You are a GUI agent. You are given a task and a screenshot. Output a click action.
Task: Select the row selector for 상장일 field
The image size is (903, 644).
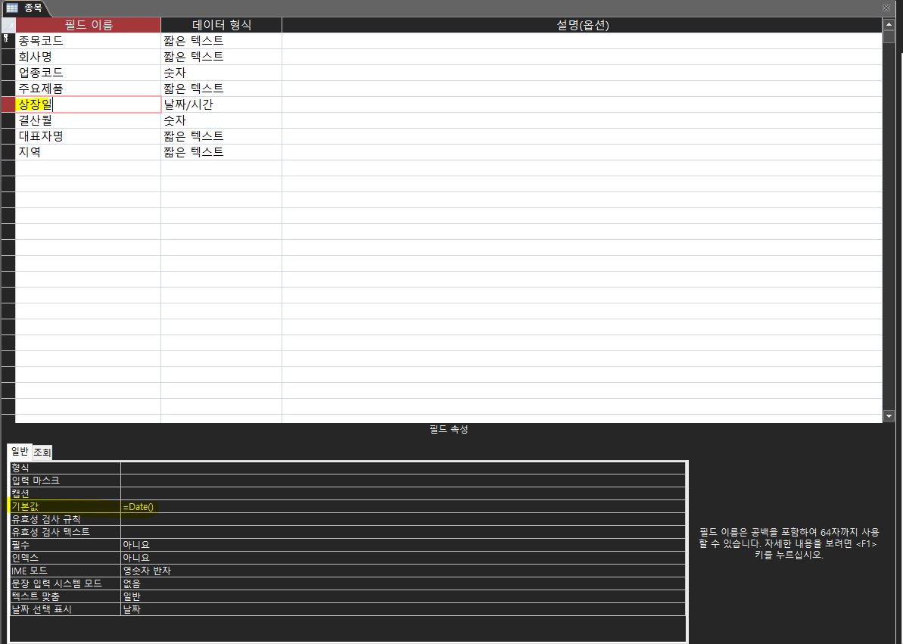click(8, 104)
